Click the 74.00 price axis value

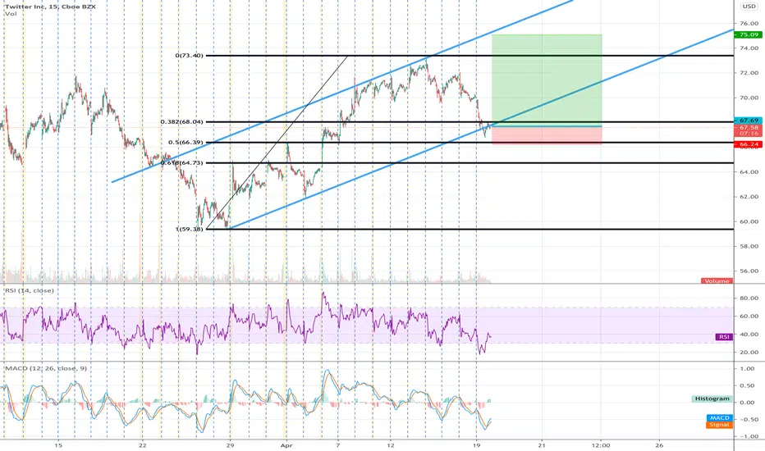click(749, 48)
